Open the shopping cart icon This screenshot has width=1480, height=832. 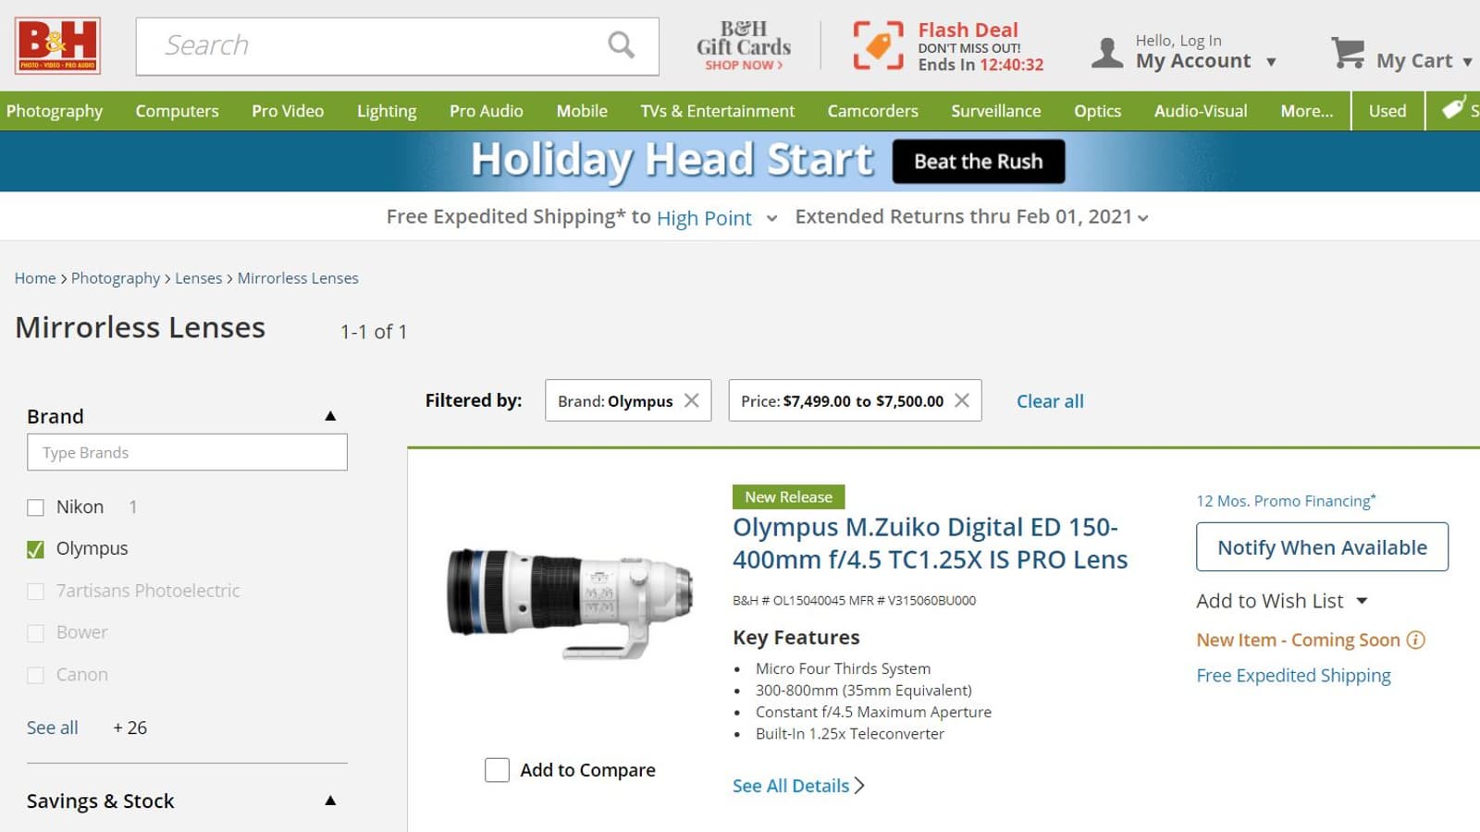point(1348,53)
